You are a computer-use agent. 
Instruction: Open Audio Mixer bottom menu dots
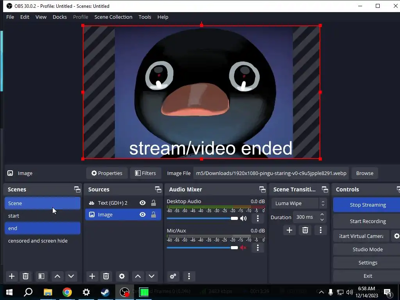pyautogui.click(x=189, y=276)
